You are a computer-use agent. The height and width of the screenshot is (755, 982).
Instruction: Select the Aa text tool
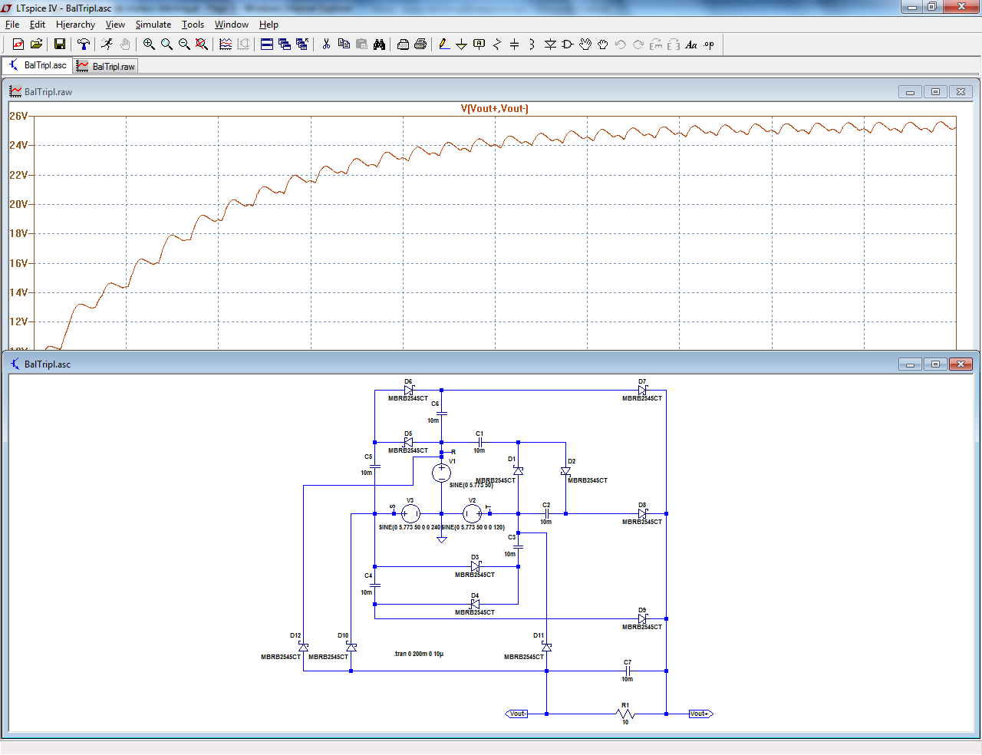point(691,45)
